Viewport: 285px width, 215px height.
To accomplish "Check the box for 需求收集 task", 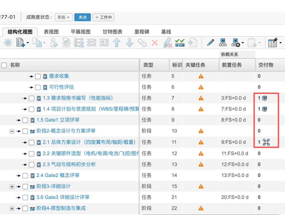I will [38, 76].
